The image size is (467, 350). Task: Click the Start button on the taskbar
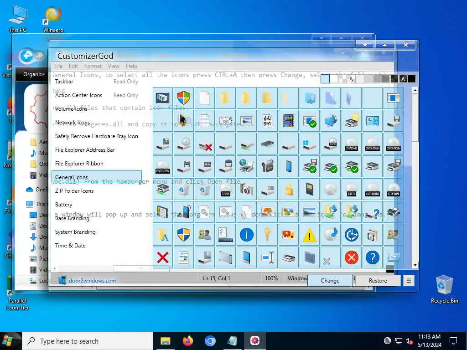tap(8, 341)
